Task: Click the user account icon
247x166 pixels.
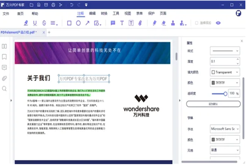Action: tap(239, 13)
